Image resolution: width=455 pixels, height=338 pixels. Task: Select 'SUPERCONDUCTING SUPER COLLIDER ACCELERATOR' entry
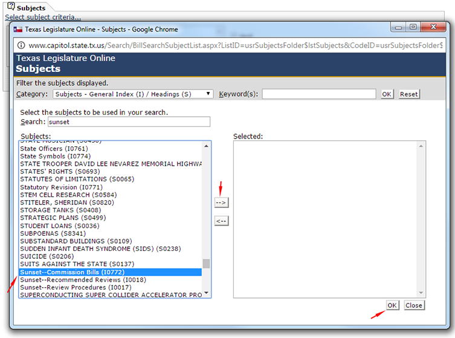click(110, 295)
